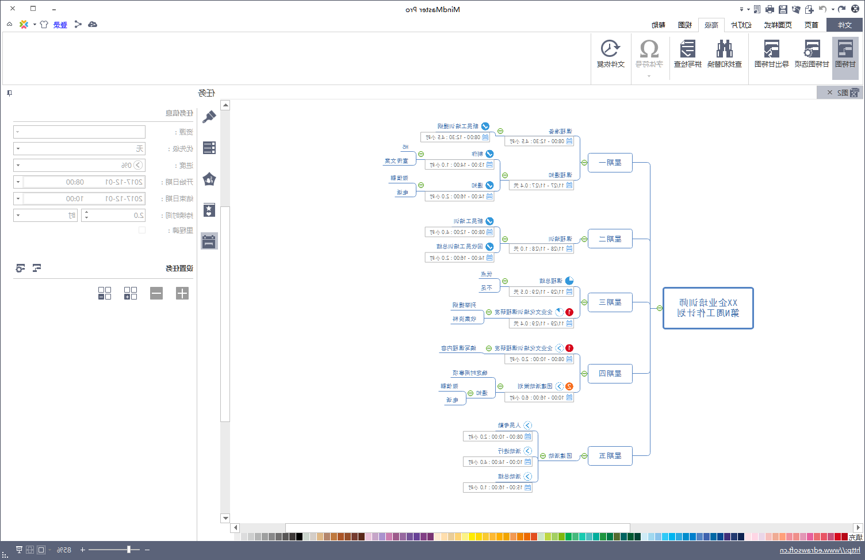865x560 pixels.
Task: Click the shirt theme icon in top bar
Action: click(44, 24)
